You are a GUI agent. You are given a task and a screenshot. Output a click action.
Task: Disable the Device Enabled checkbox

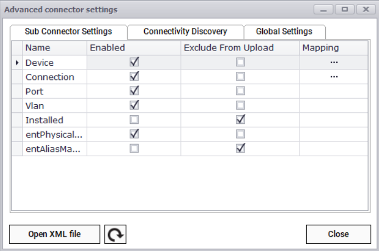pos(134,62)
